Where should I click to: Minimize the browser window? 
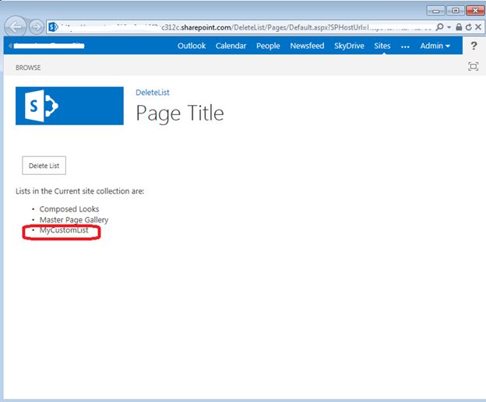[x=436, y=11]
